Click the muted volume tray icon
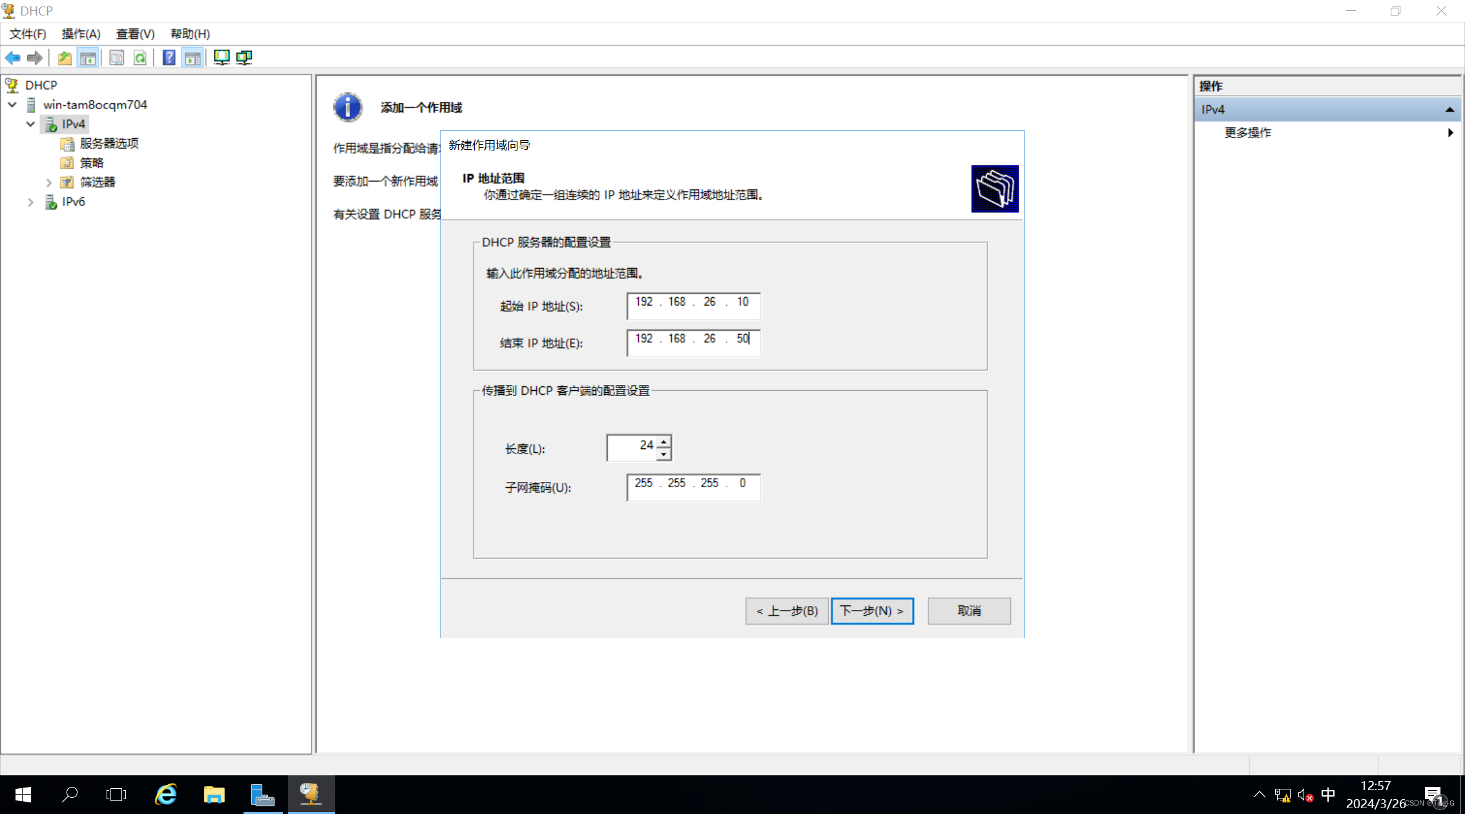The height and width of the screenshot is (814, 1465). tap(1305, 795)
